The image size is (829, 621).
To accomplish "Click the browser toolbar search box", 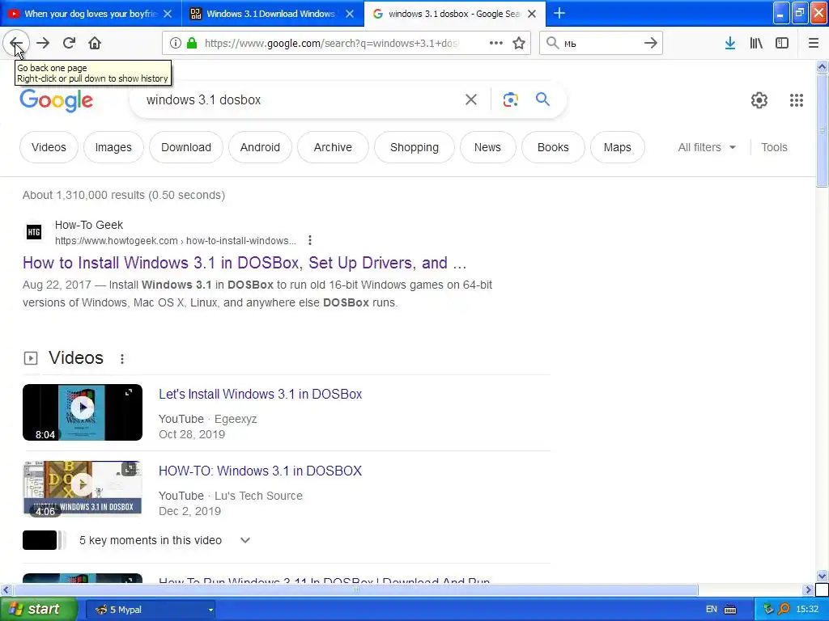I will tap(601, 44).
